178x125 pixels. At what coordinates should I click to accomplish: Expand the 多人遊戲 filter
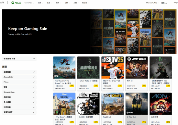[19, 102]
